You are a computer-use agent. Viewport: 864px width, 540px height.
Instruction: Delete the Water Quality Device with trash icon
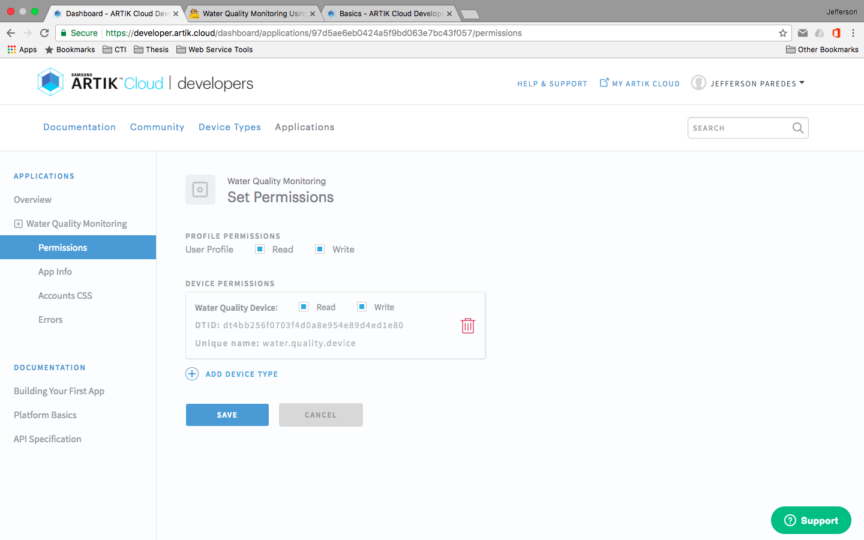pos(468,326)
